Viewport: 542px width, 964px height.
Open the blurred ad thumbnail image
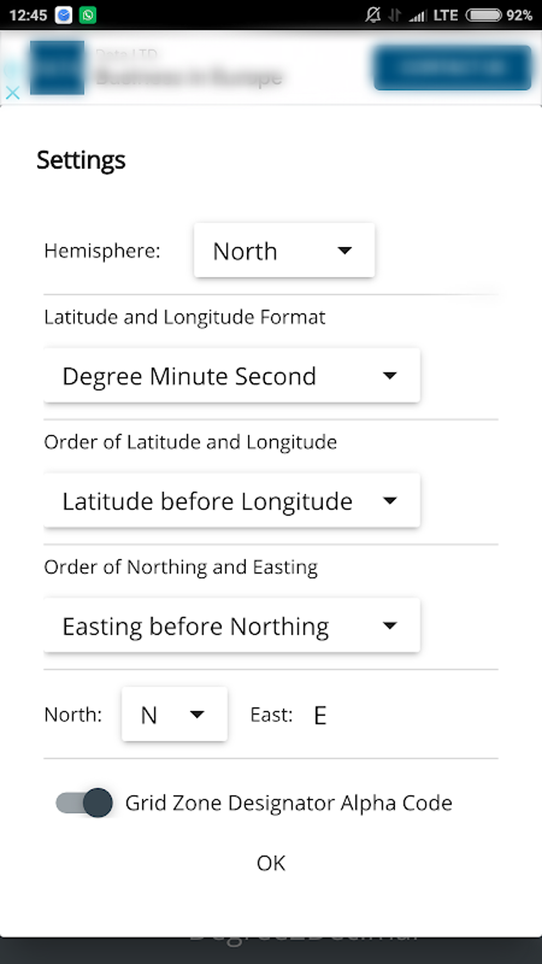coord(57,68)
